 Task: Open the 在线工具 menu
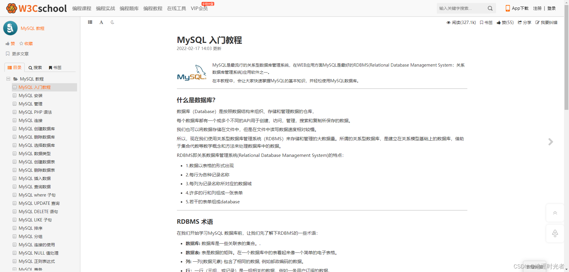pos(176,8)
